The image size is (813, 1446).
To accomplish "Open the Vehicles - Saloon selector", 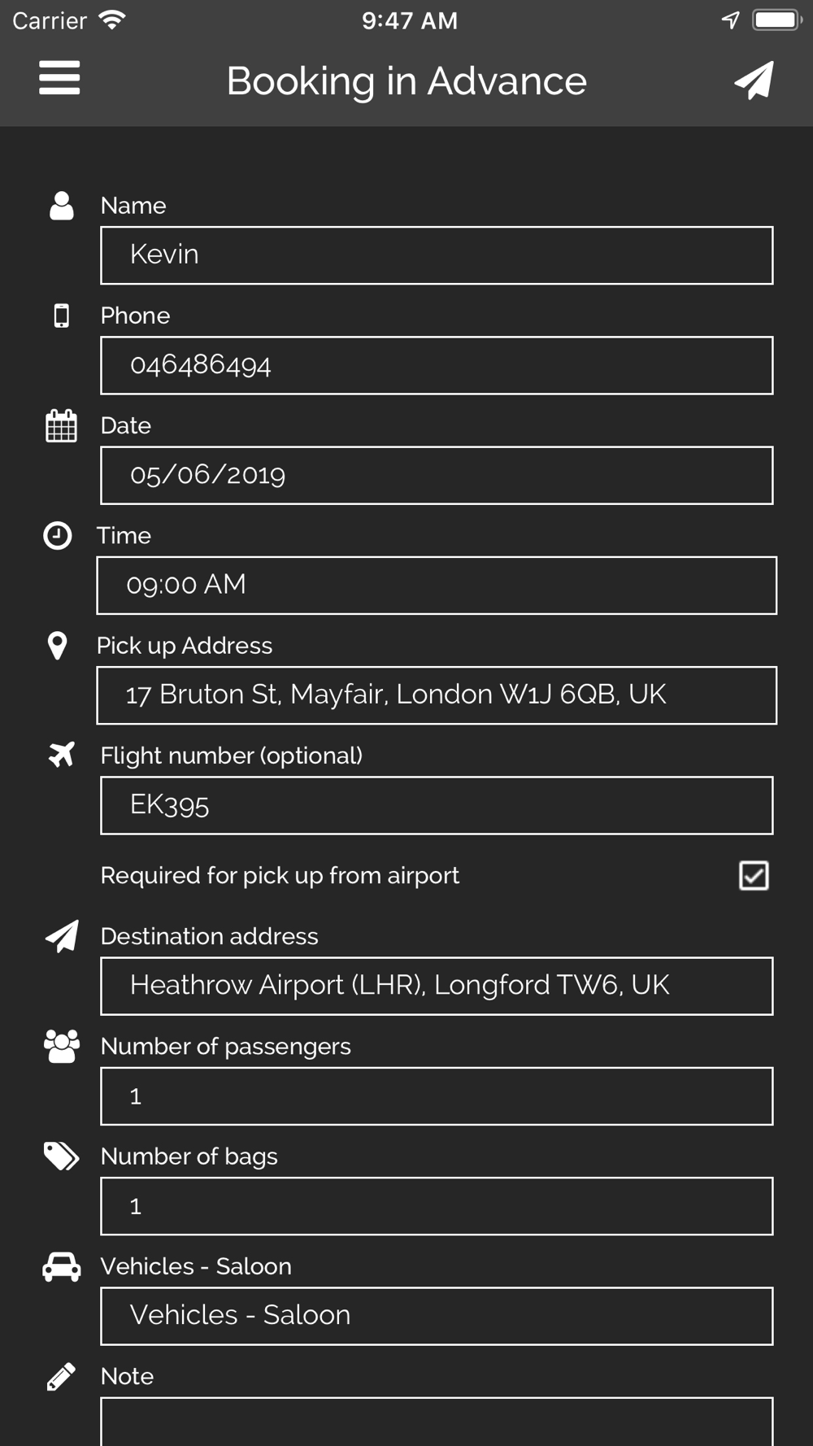I will 437,1316.
